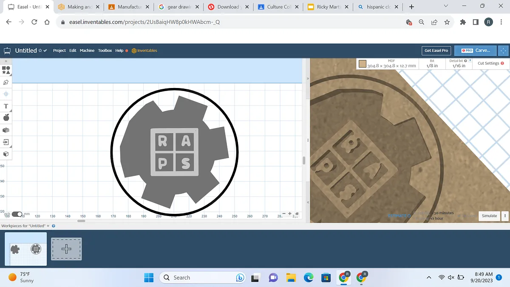The width and height of the screenshot is (510, 287).
Task: Click the drill point target tool
Action: (6, 94)
